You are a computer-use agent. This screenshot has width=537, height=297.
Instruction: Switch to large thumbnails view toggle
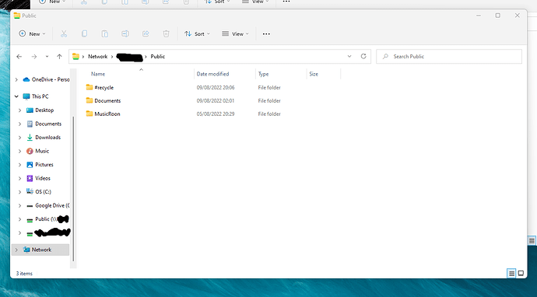521,273
